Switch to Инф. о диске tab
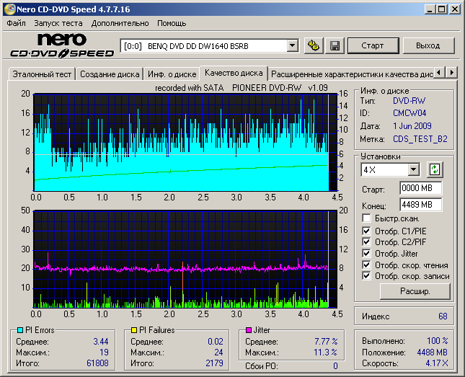The height and width of the screenshot is (377, 465). (x=172, y=74)
